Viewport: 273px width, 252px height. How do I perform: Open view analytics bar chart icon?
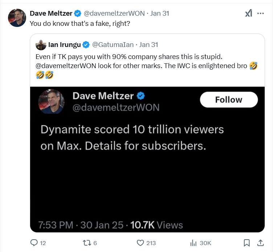pos(194,243)
